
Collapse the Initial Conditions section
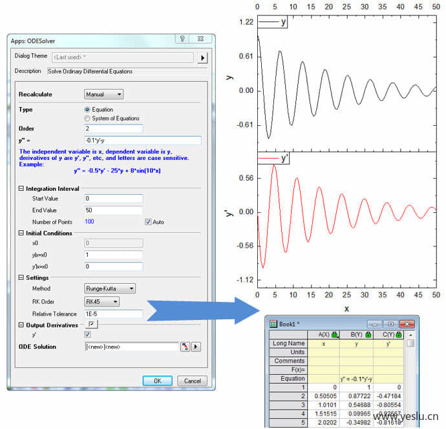click(21, 233)
